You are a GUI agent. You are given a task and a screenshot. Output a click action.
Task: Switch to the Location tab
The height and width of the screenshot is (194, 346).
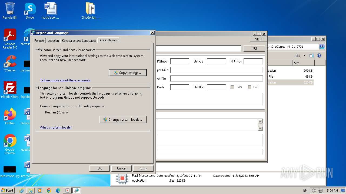click(x=53, y=41)
